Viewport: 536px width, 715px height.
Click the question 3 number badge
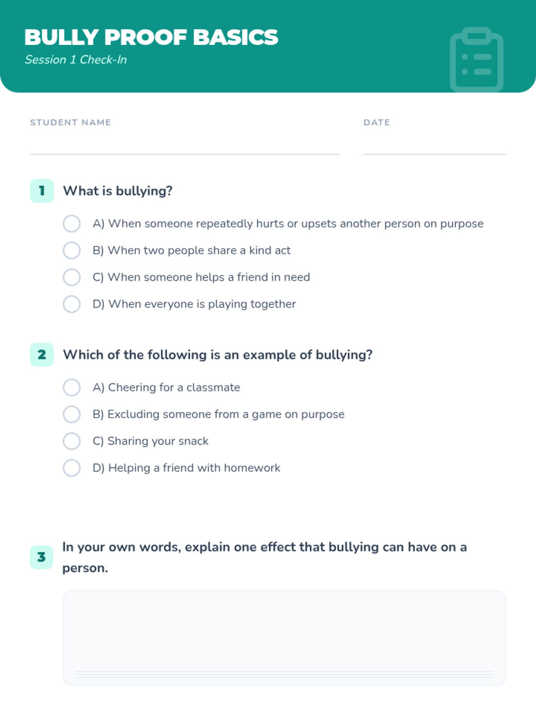42,557
